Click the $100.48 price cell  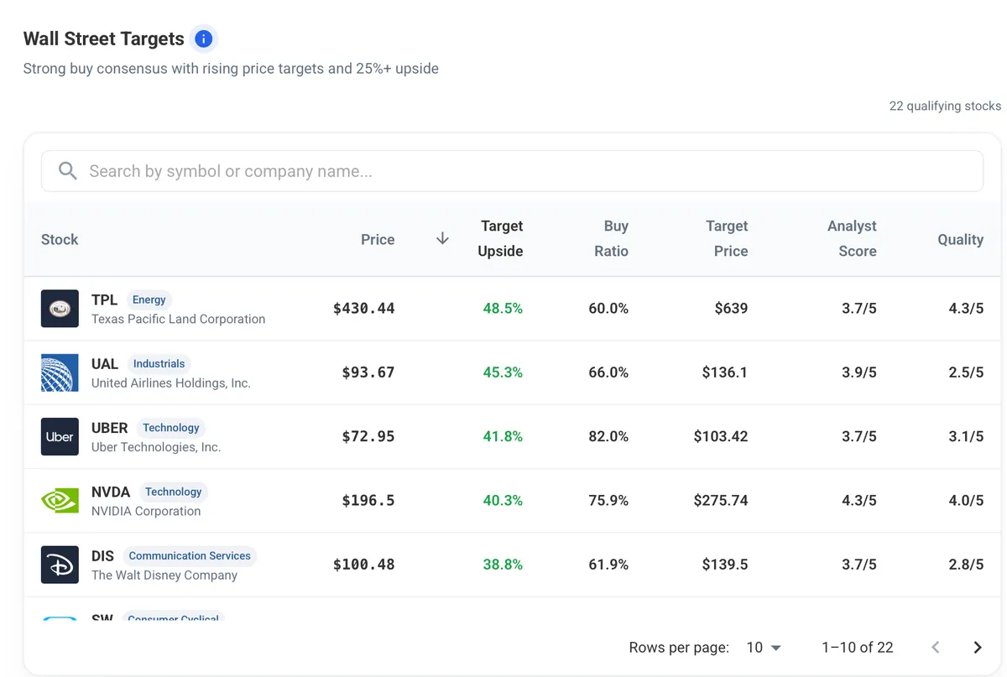(363, 565)
